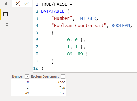The image size is (137, 101).
Task: Click the { 89, 89 } row in formula
Action: 75,54
